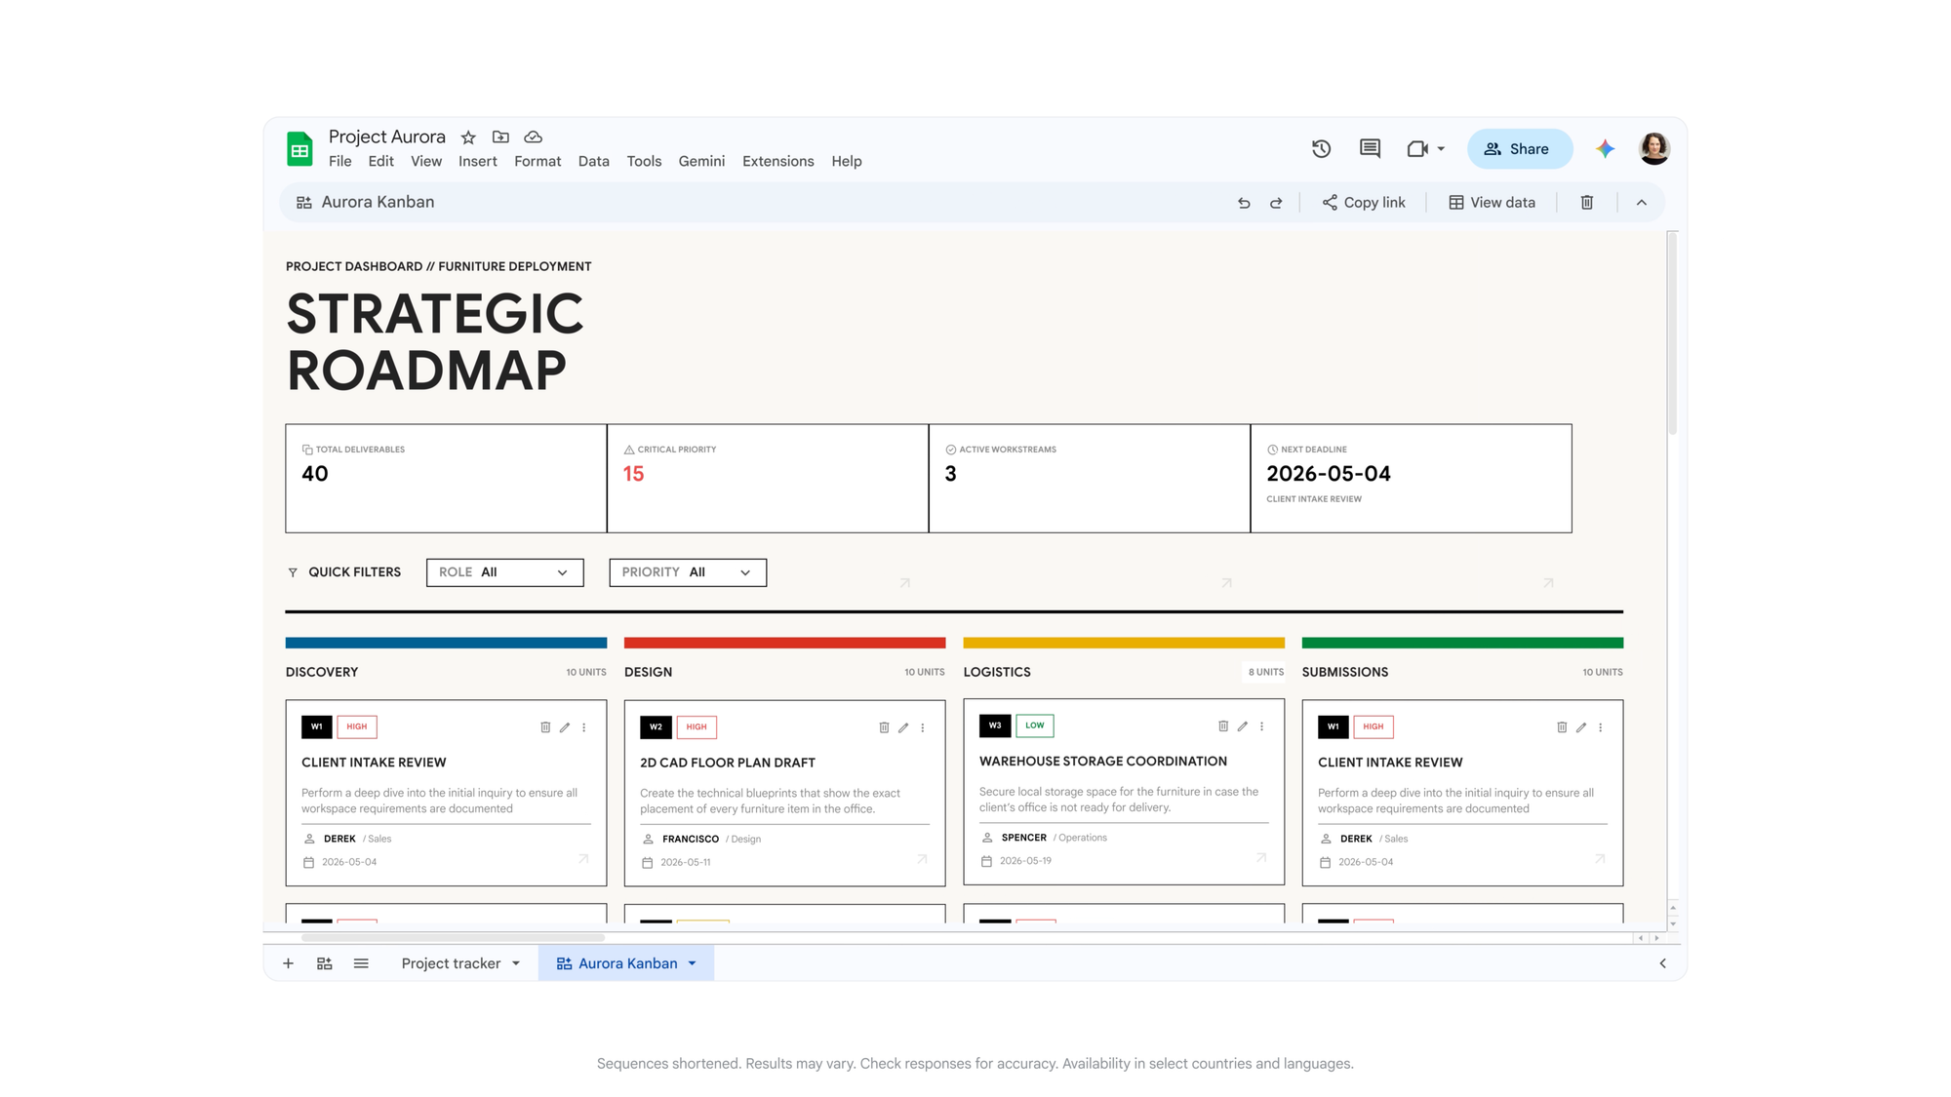
Task: Open the Extensions menu
Action: [x=777, y=162]
